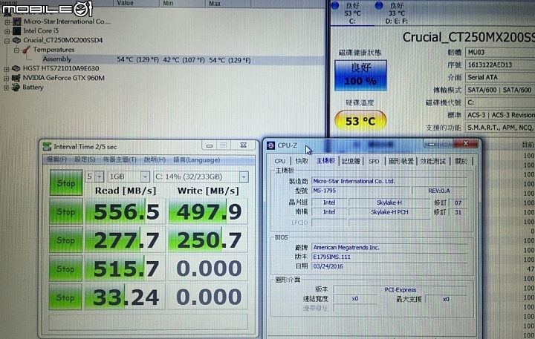Switch to the 主機板 tab in CPU-Z
Image resolution: width=535 pixels, height=339 pixels.
(x=325, y=160)
